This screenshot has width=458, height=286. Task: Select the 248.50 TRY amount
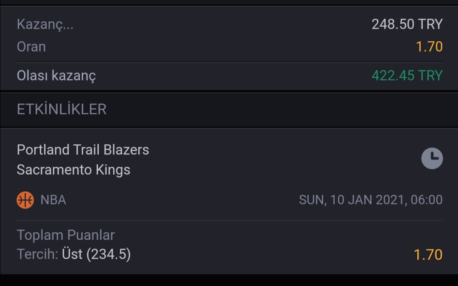click(x=407, y=24)
